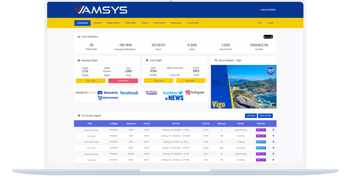Click the EGGW/LTN Location statistic

point(259,47)
